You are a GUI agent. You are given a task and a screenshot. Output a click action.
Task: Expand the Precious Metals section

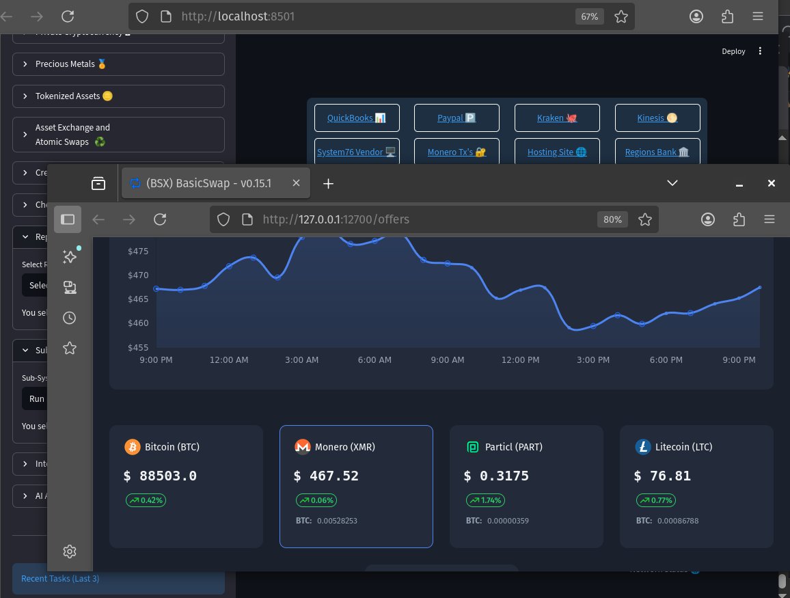click(x=118, y=64)
